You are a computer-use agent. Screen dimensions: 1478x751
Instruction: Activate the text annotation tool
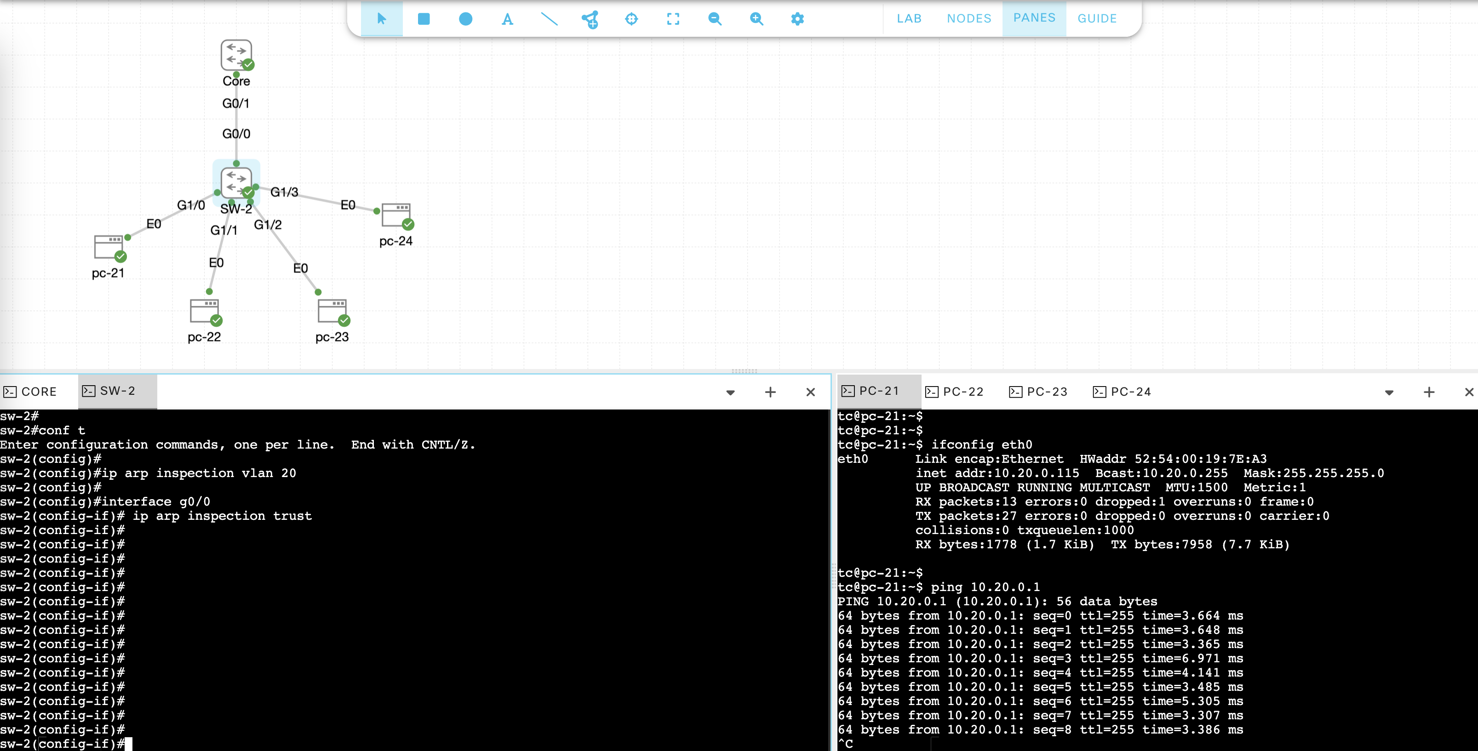pos(507,19)
